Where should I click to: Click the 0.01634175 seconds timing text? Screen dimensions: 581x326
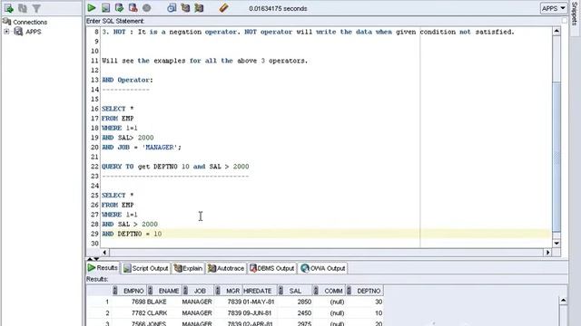[278, 8]
